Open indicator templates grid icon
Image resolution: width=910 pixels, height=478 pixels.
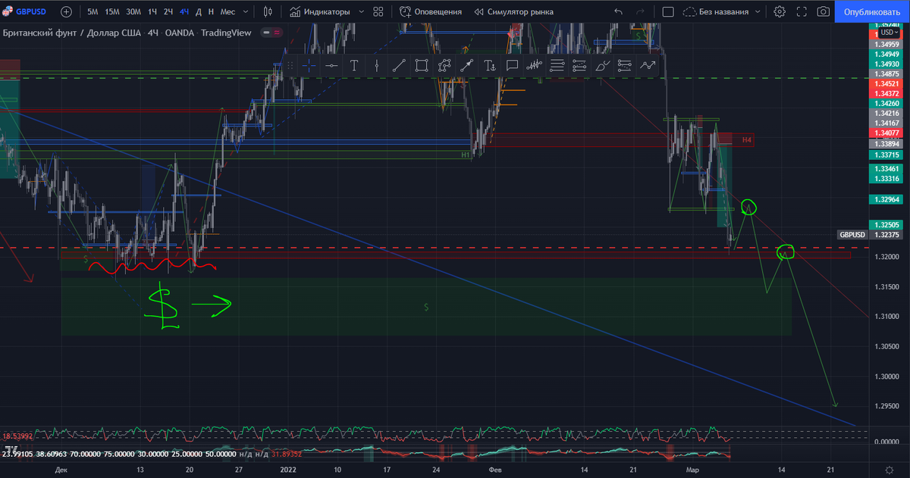point(378,11)
